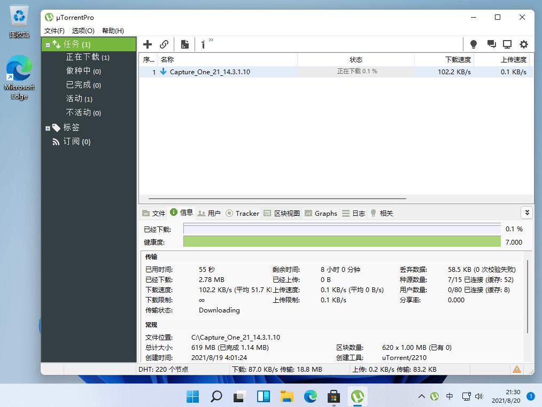Expand the toolbar overflow chevron
542x407 pixels.
click(x=211, y=40)
